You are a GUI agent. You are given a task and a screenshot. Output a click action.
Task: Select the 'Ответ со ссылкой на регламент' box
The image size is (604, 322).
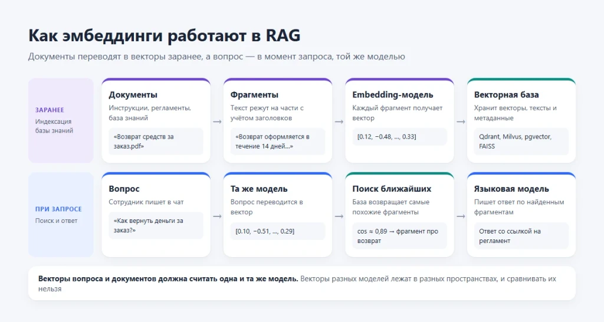coord(521,236)
